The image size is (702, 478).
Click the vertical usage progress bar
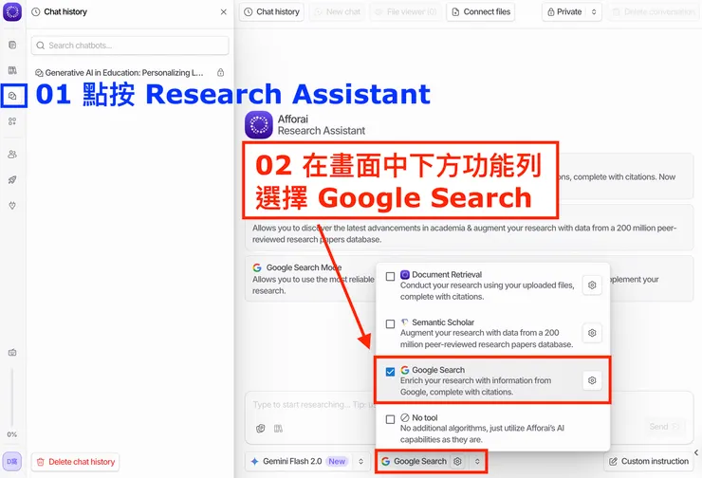click(x=12, y=397)
